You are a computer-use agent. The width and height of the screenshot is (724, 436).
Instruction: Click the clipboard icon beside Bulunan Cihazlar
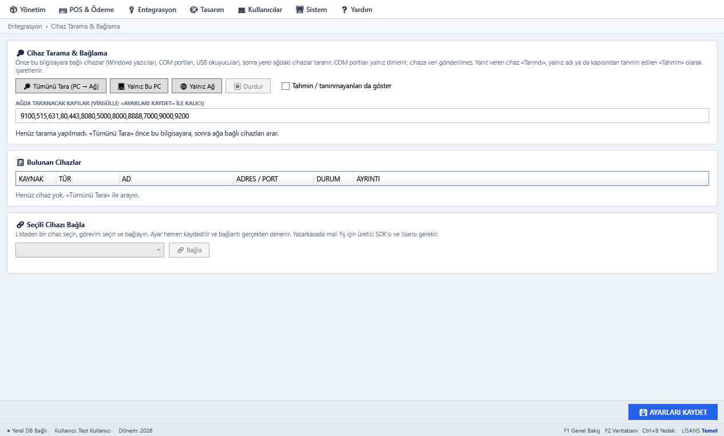pyautogui.click(x=20, y=162)
